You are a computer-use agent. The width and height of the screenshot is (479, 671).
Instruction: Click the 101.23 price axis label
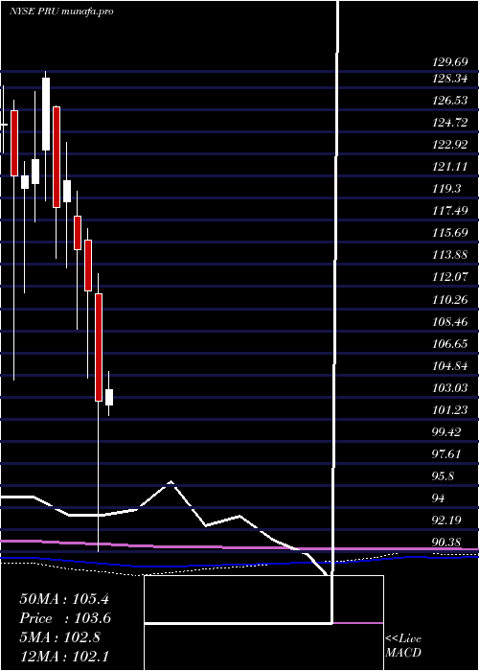point(450,411)
